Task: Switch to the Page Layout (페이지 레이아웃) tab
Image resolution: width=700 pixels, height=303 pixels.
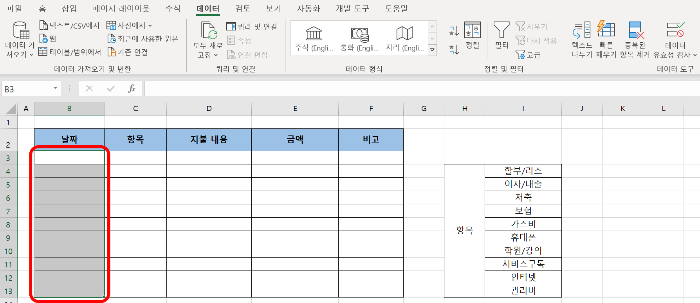Action: (x=121, y=9)
